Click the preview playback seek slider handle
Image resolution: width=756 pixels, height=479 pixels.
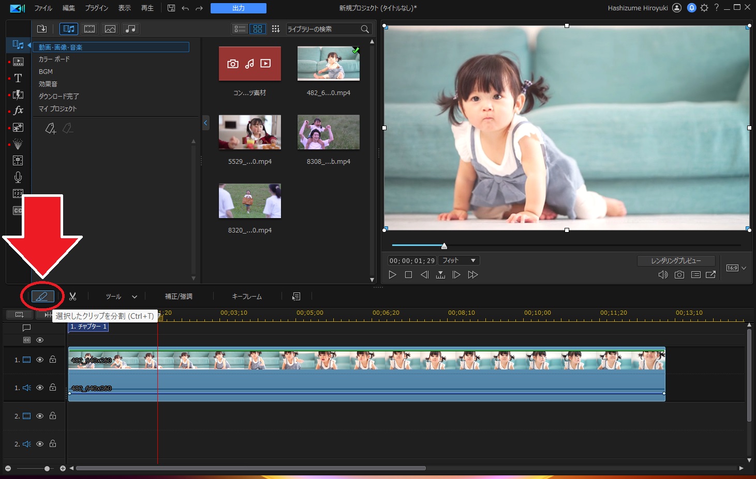(444, 245)
